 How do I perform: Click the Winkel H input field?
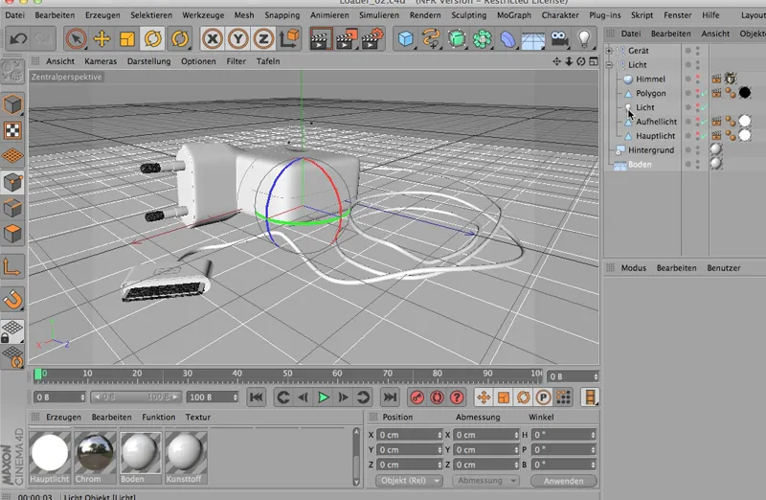coord(564,435)
